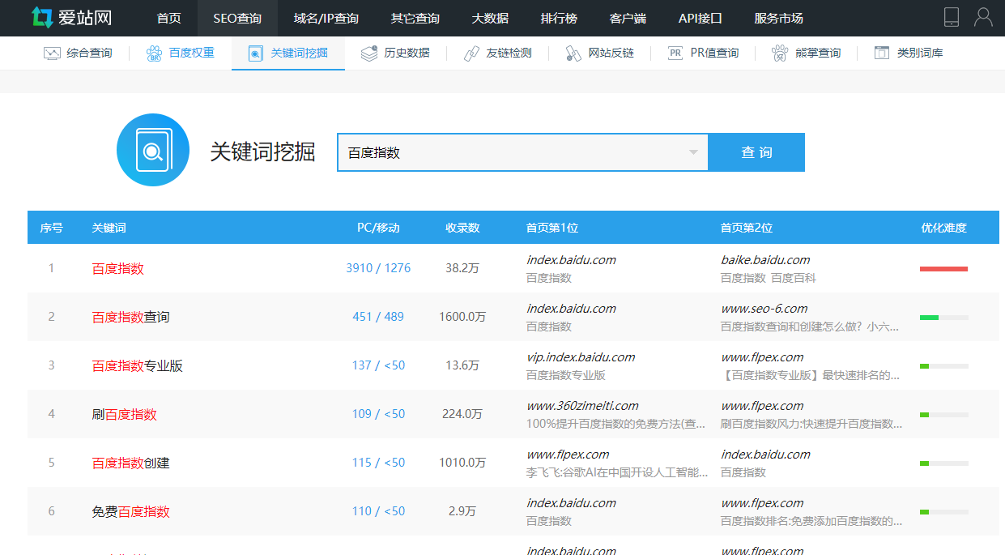The width and height of the screenshot is (1005, 555).
Task: Click PC/mobile value 110 / <50
Action: 378,511
